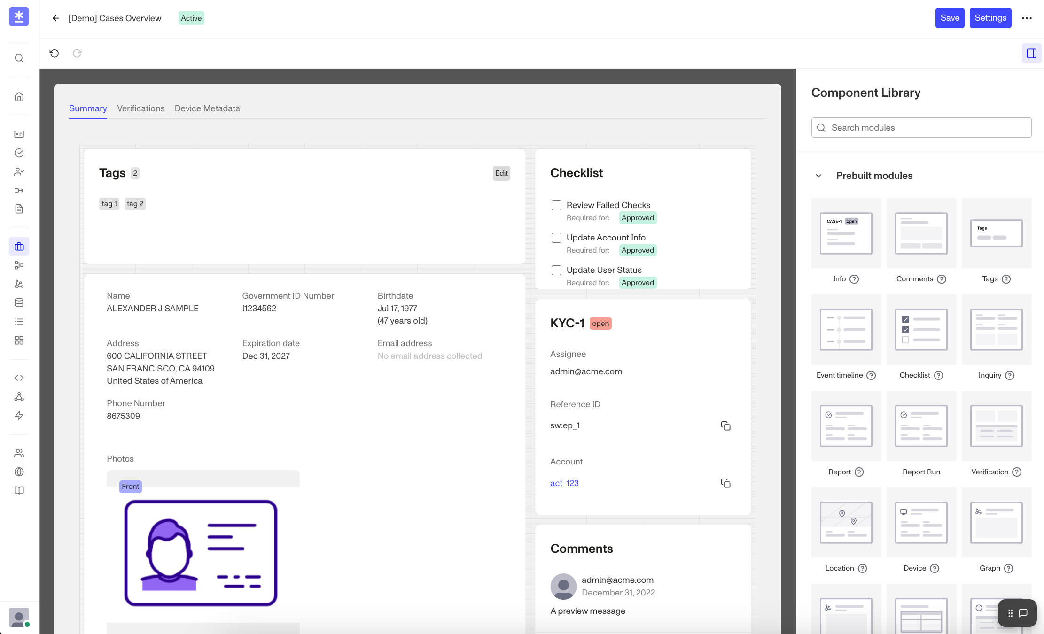Open the lightning bolt sidebar icon

point(19,416)
